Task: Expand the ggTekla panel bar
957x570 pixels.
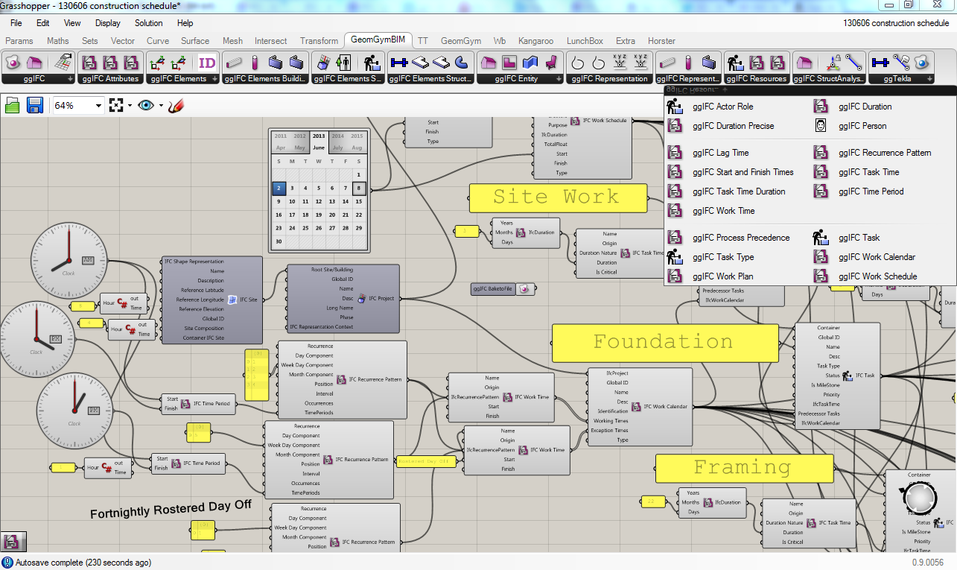Action: pyautogui.click(x=900, y=79)
